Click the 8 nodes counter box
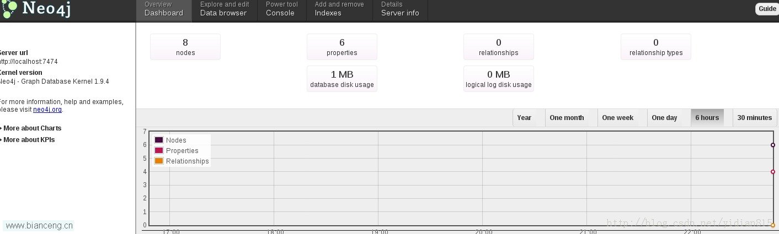Viewport: 779px width, 234px height. (185, 47)
